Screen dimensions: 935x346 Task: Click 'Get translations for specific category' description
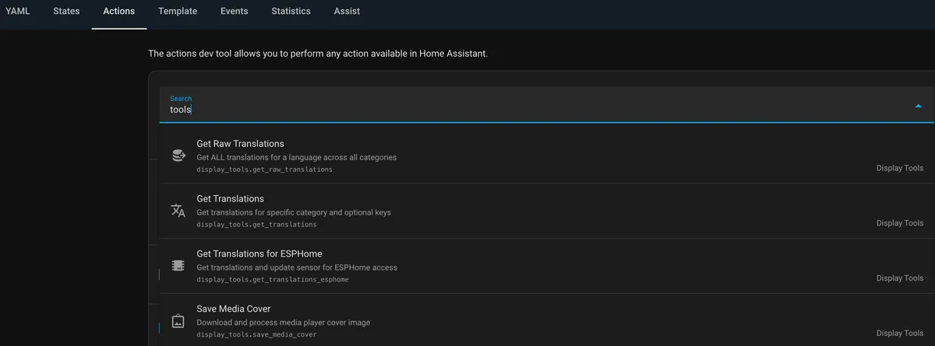coord(294,212)
